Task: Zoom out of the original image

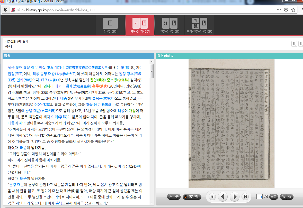Action: 290,197
